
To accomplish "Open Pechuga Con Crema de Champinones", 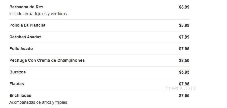I will pyautogui.click(x=47, y=60).
